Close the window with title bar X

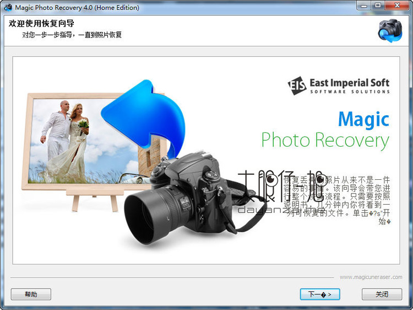tap(397, 6)
